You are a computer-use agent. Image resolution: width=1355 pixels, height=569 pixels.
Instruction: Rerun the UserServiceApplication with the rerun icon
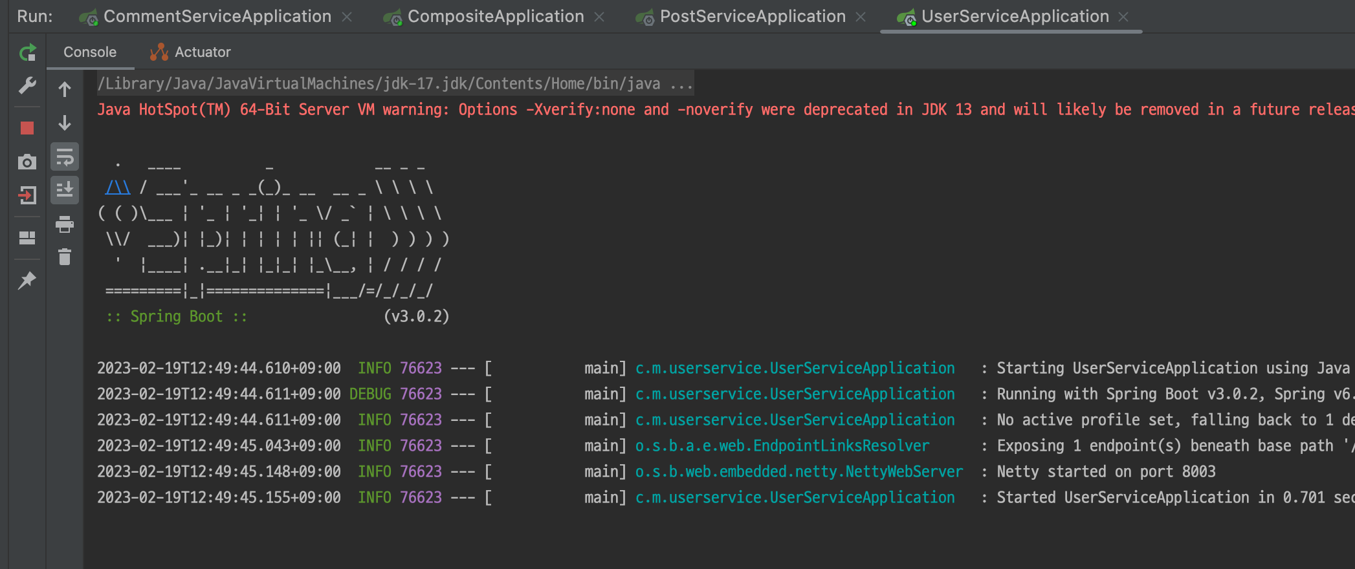(27, 52)
